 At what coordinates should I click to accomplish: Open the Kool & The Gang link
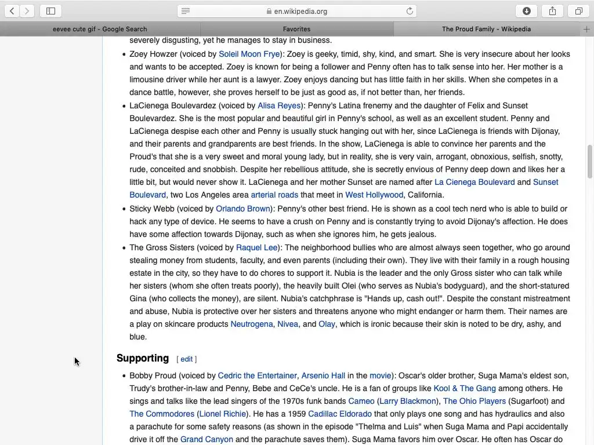pos(465,389)
